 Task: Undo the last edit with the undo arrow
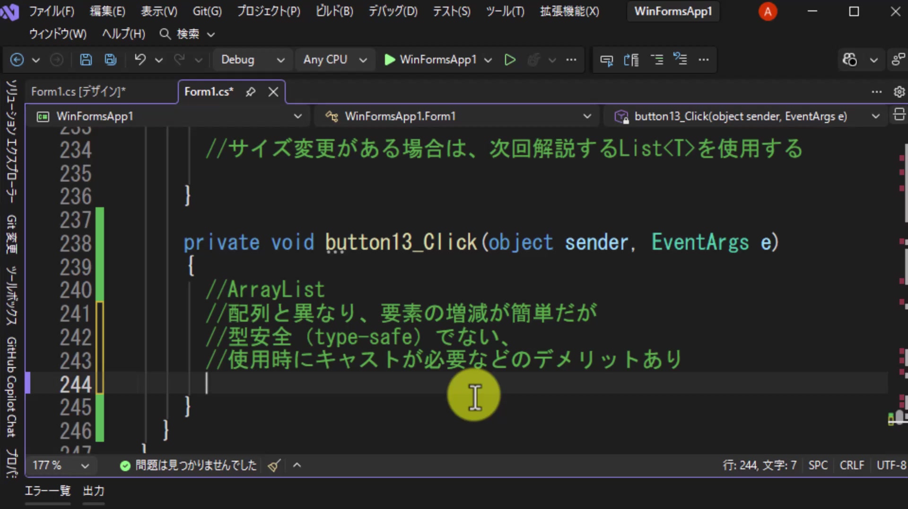[x=140, y=60]
